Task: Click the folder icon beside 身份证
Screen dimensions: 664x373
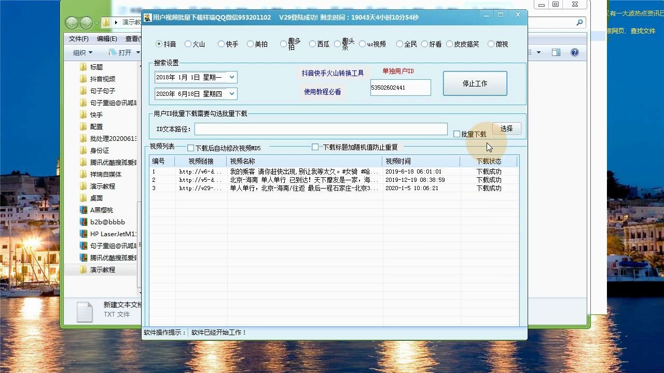Action: [83, 150]
